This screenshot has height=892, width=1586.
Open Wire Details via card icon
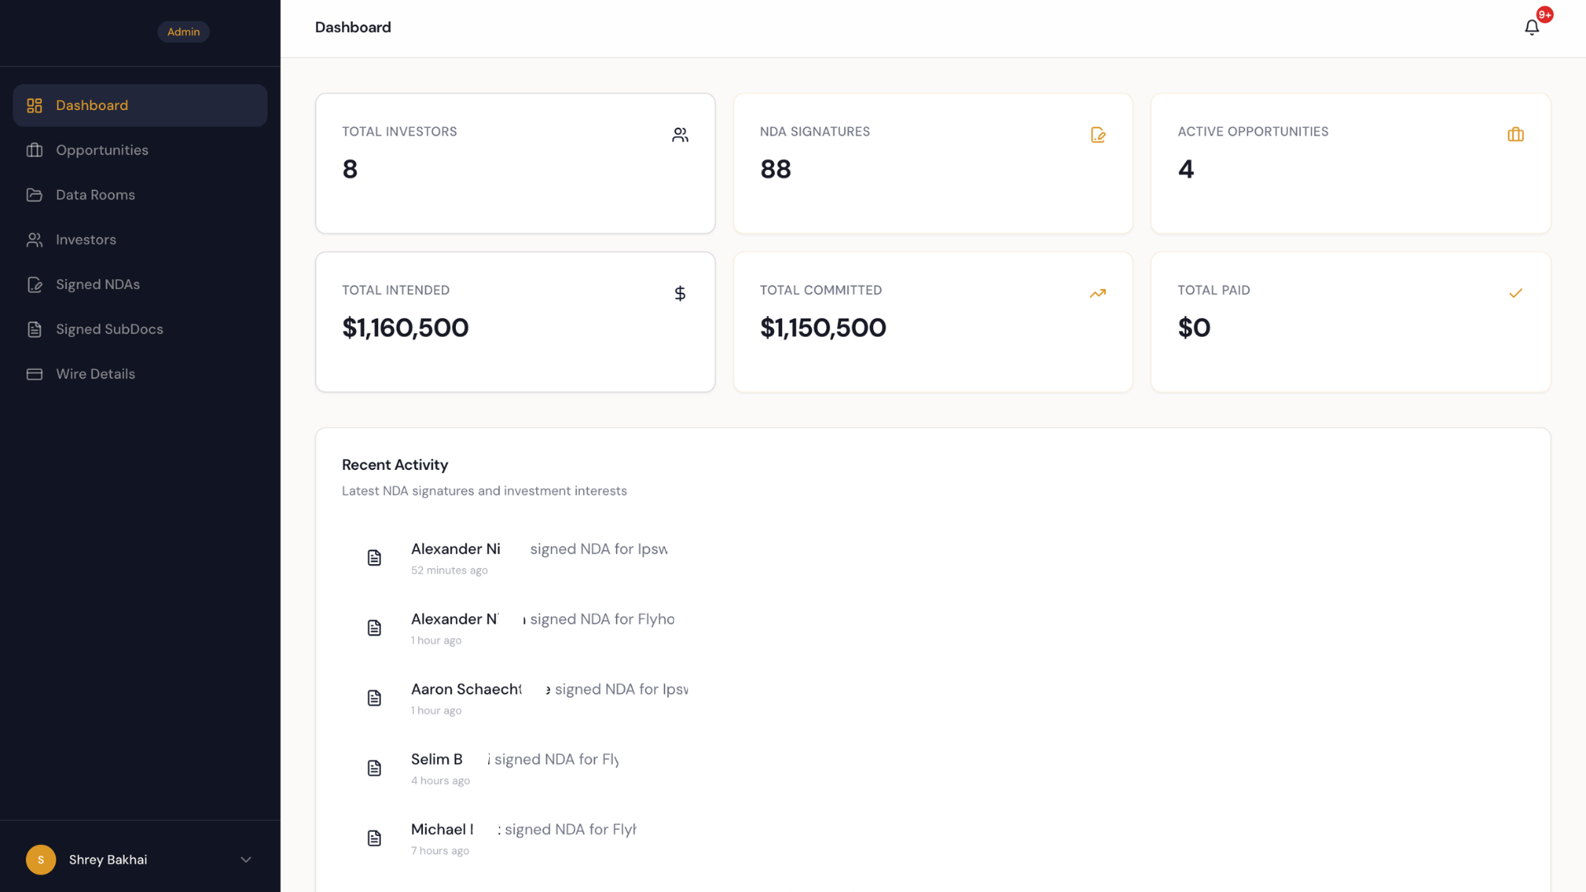click(x=35, y=373)
